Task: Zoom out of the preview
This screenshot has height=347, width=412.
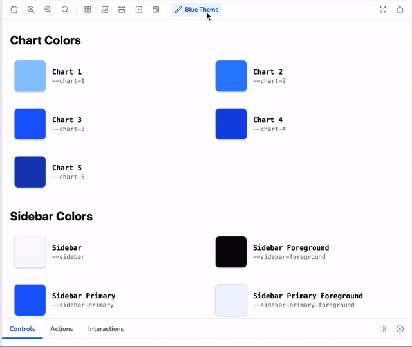Action: tap(48, 10)
